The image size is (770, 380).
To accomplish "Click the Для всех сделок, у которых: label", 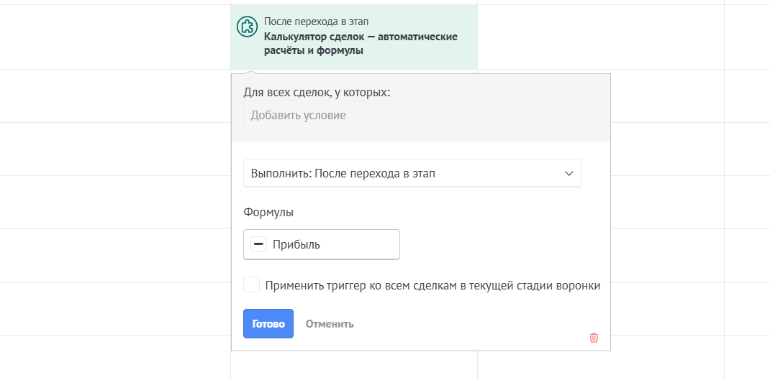I will 317,92.
